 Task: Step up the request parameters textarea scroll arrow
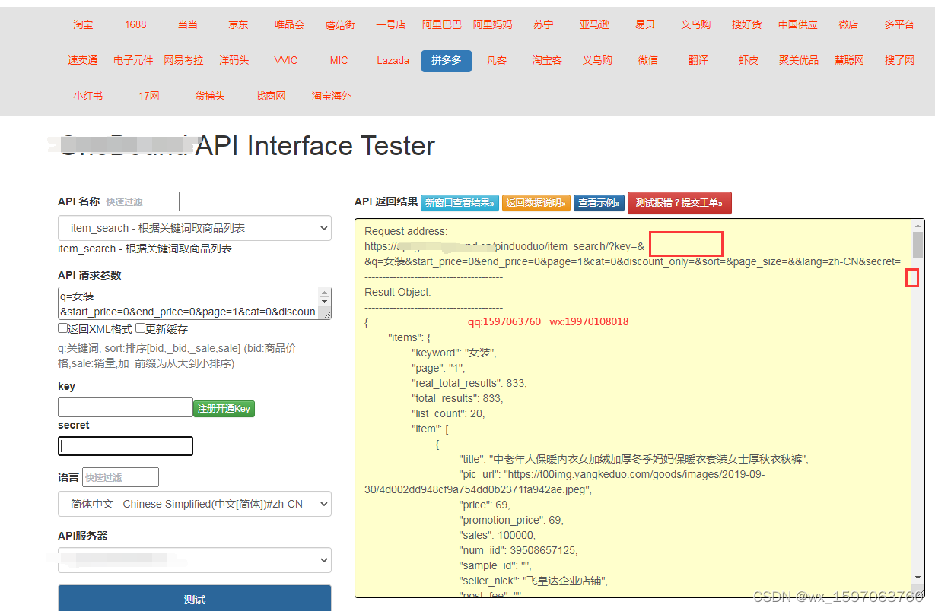click(x=325, y=293)
